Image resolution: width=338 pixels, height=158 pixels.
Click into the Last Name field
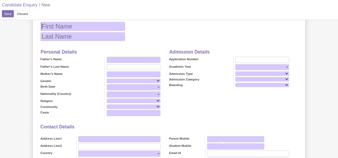coord(83,37)
